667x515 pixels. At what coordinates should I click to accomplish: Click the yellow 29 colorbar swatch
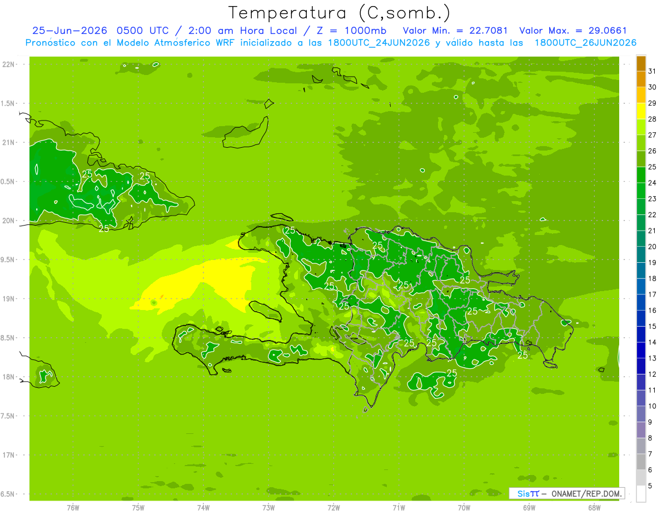pos(641,111)
